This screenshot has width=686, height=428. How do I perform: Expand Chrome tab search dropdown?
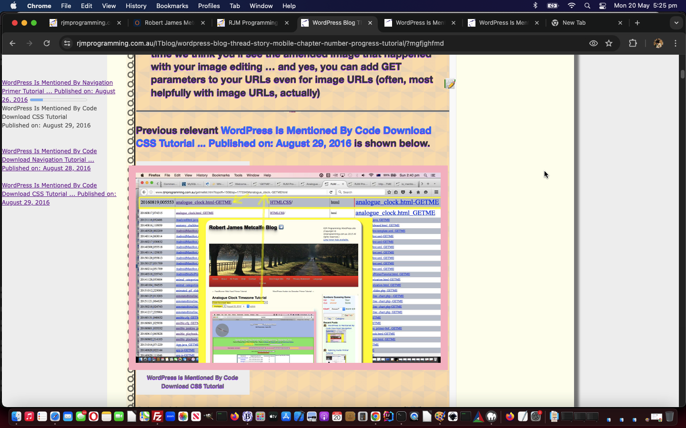click(676, 23)
